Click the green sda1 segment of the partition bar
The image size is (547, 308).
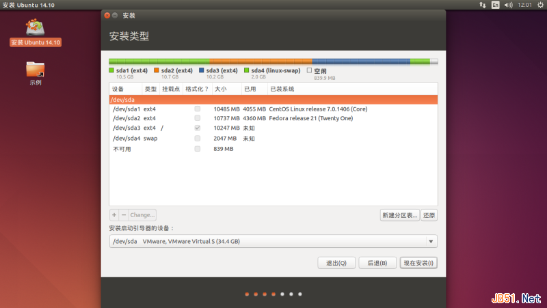click(x=159, y=61)
